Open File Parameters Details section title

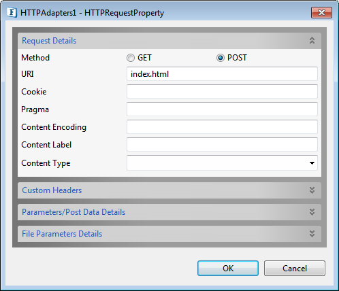pyautogui.click(x=62, y=234)
